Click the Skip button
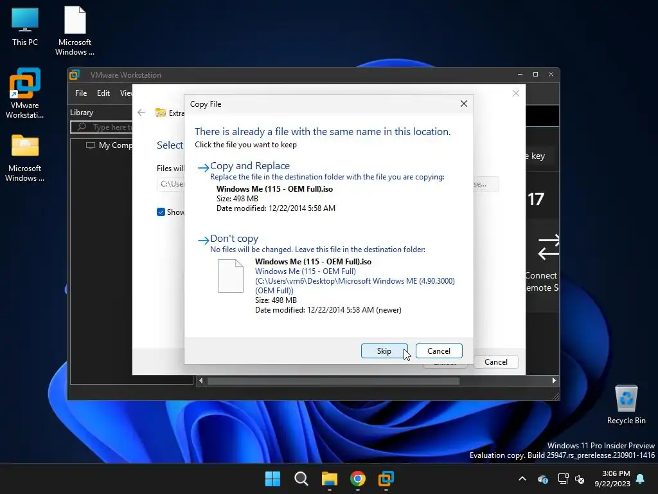This screenshot has width=658, height=494. pyautogui.click(x=384, y=351)
